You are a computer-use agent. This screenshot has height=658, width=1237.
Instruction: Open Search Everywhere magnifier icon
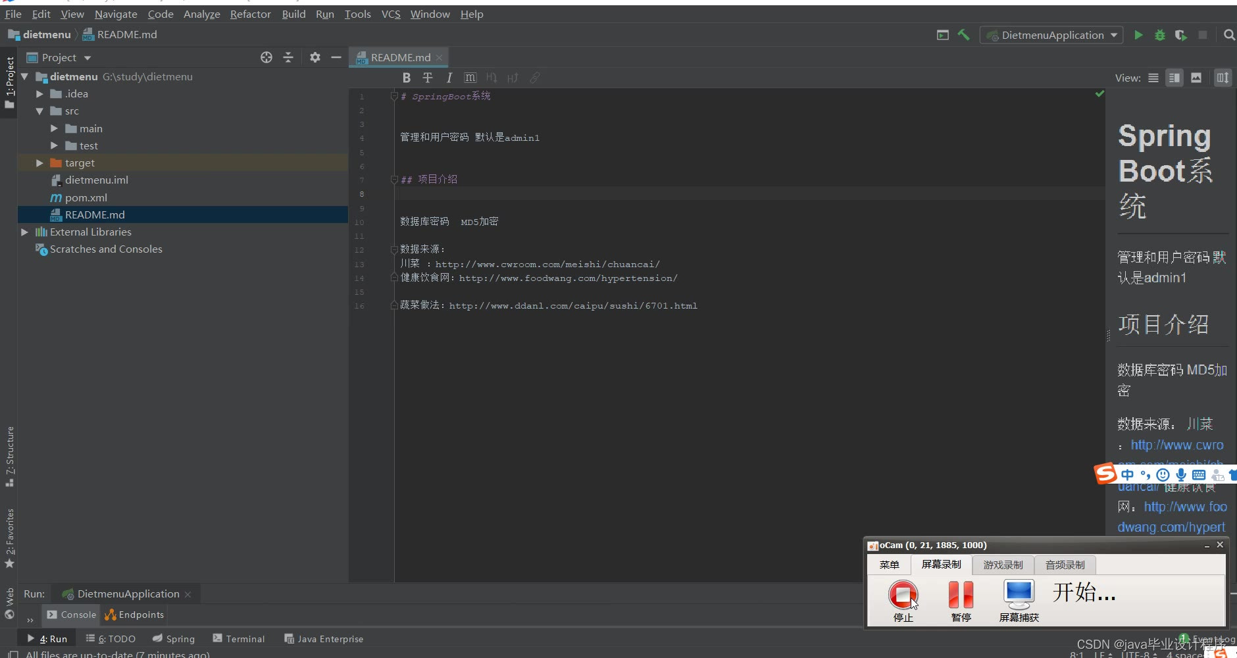(1229, 35)
